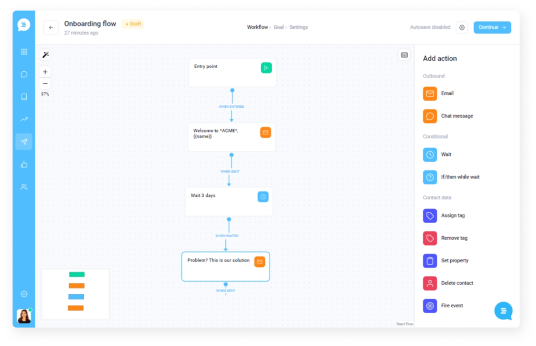
Task: Click the Autosave disabled text
Action: (x=430, y=27)
